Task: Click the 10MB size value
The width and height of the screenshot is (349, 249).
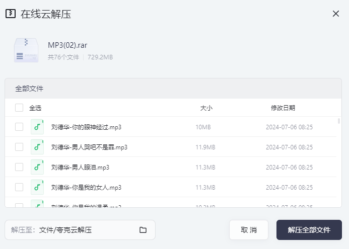Action: pyautogui.click(x=203, y=127)
